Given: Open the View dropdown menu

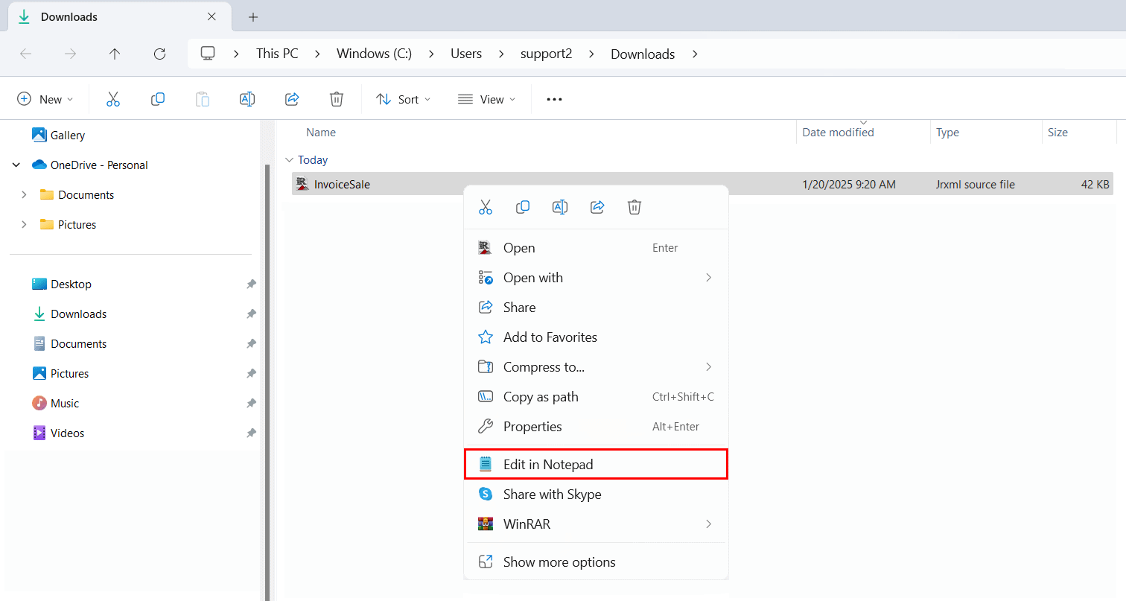Looking at the screenshot, I should 486,99.
